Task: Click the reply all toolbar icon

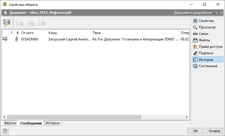Action: point(31,22)
